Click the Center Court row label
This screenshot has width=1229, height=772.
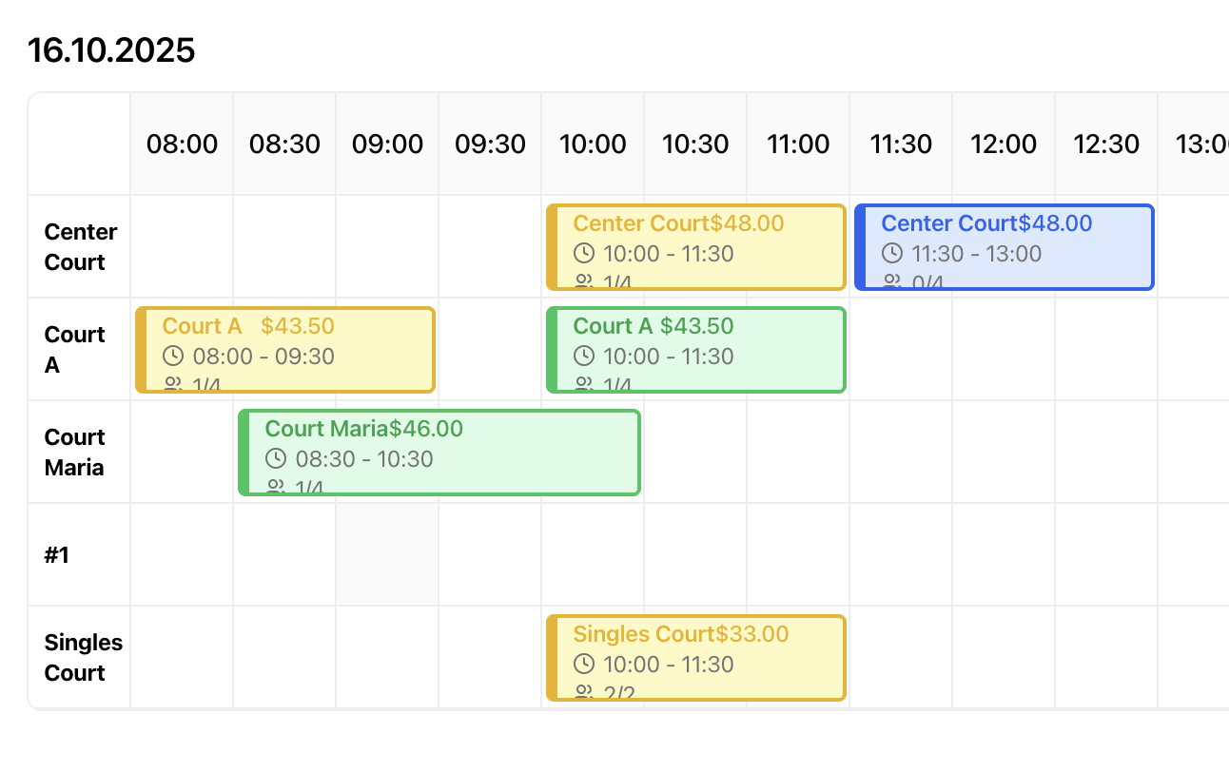click(x=80, y=246)
